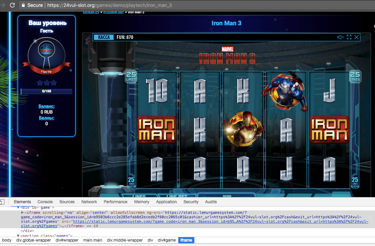Switch to the Network tab
The image size is (375, 246).
[x=89, y=202]
